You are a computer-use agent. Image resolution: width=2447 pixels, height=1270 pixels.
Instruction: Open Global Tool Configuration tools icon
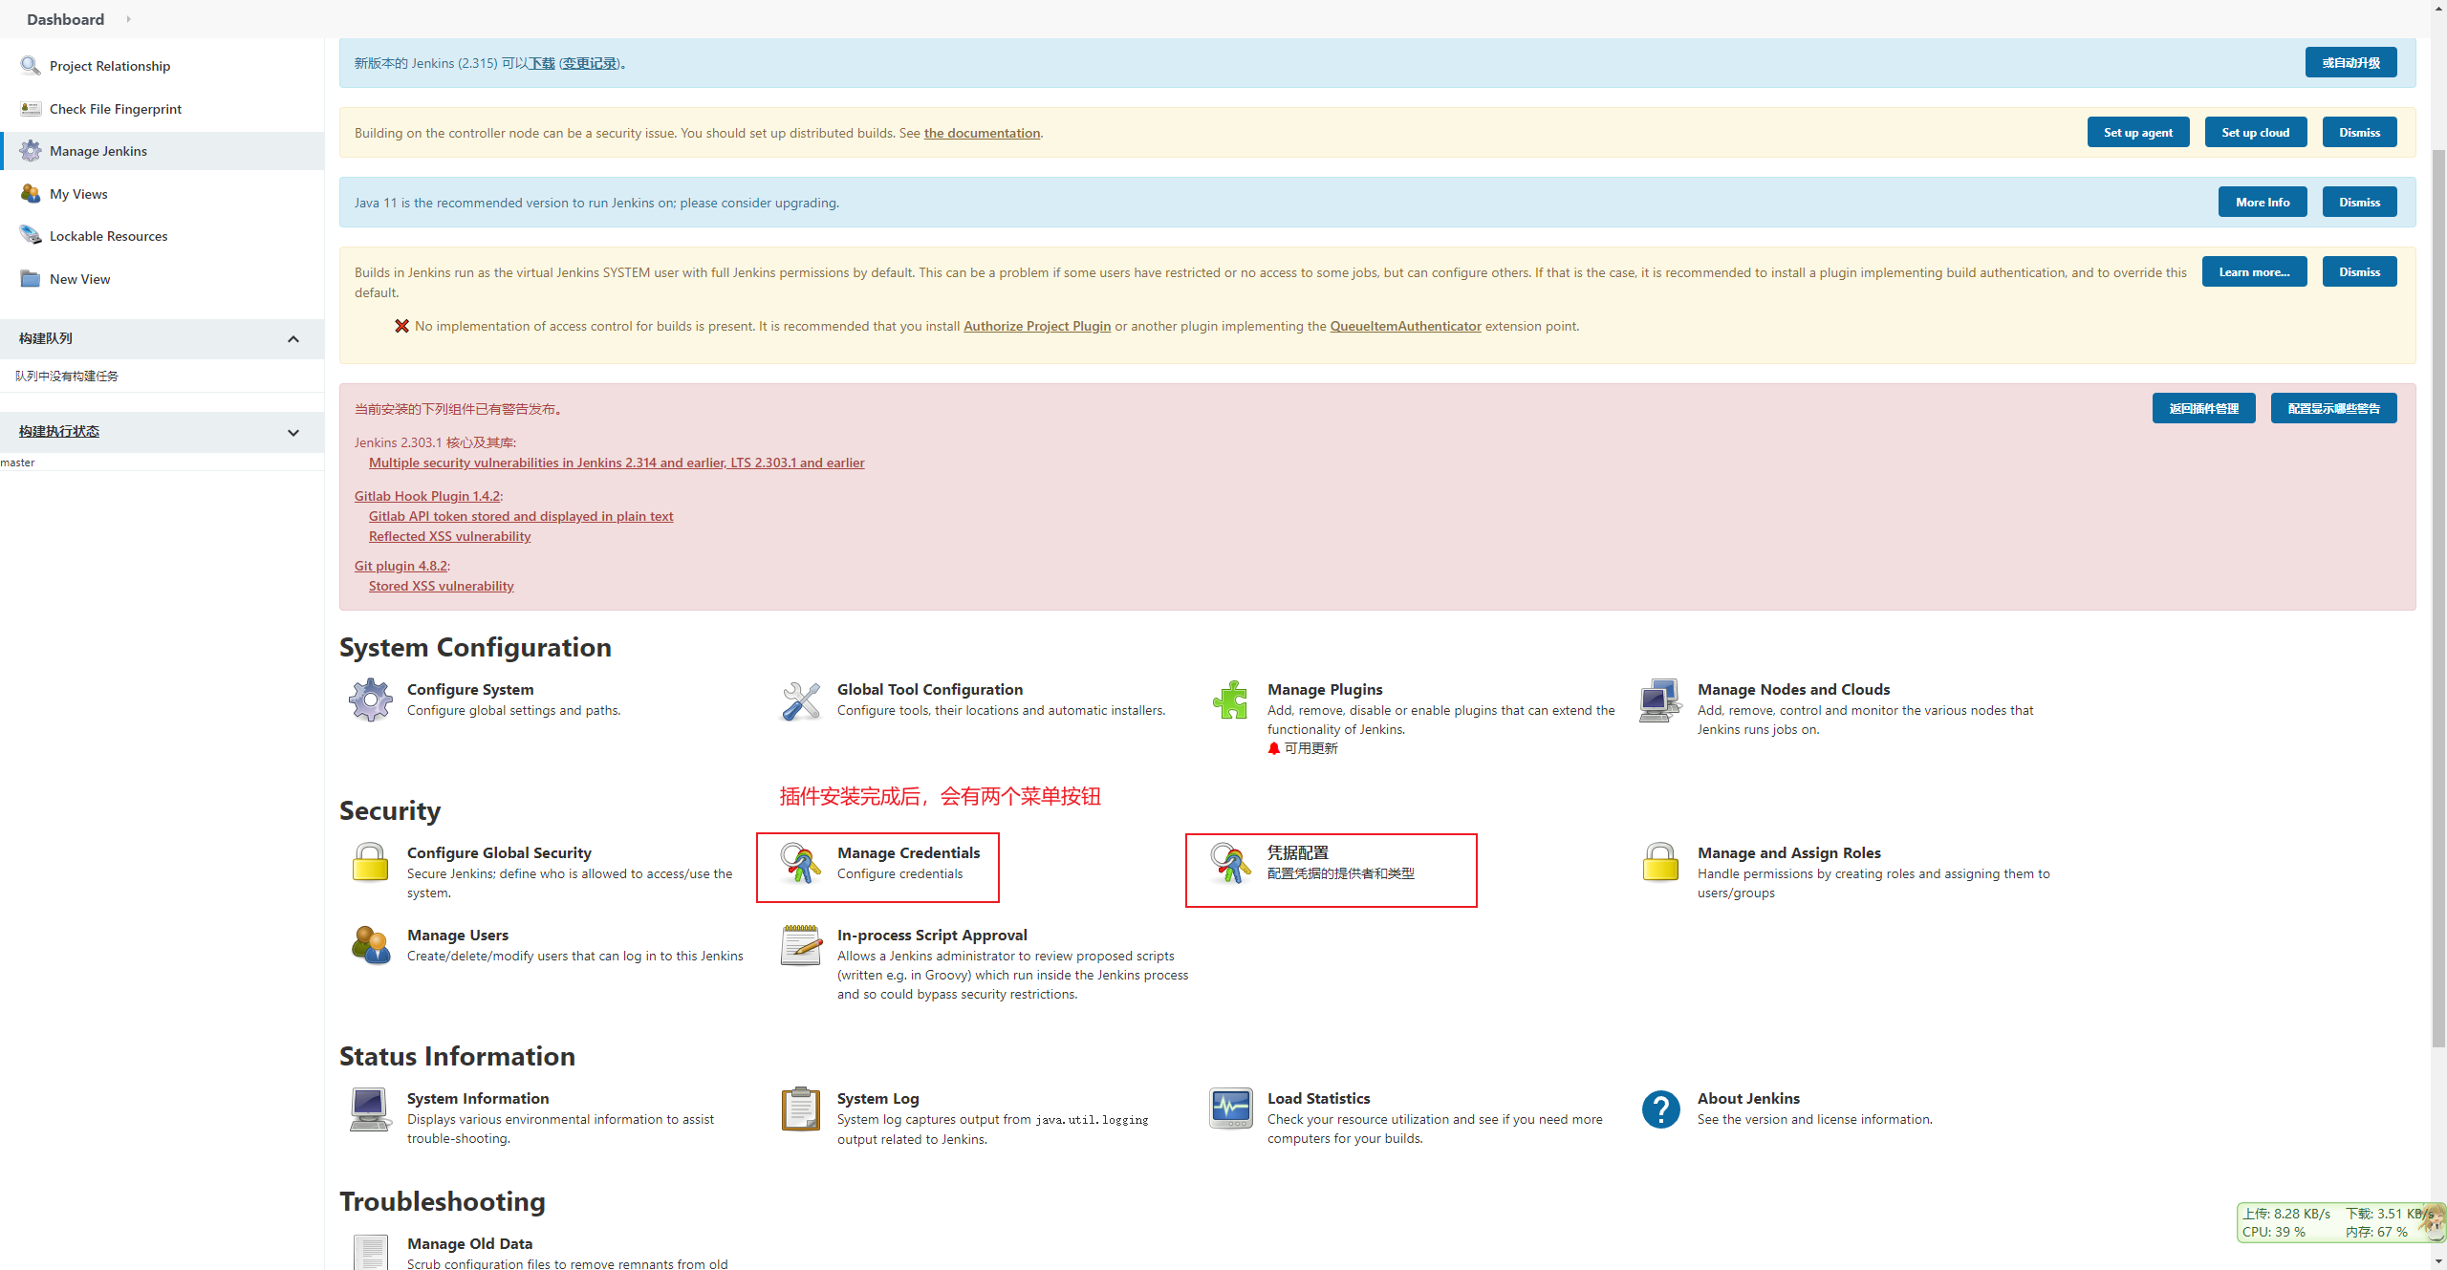click(801, 700)
